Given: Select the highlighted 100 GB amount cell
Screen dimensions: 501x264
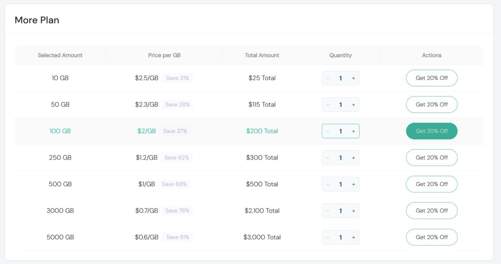Looking at the screenshot, I should (60, 131).
